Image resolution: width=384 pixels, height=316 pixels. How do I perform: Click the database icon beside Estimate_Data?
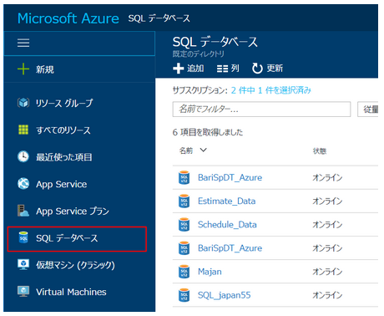pos(184,201)
